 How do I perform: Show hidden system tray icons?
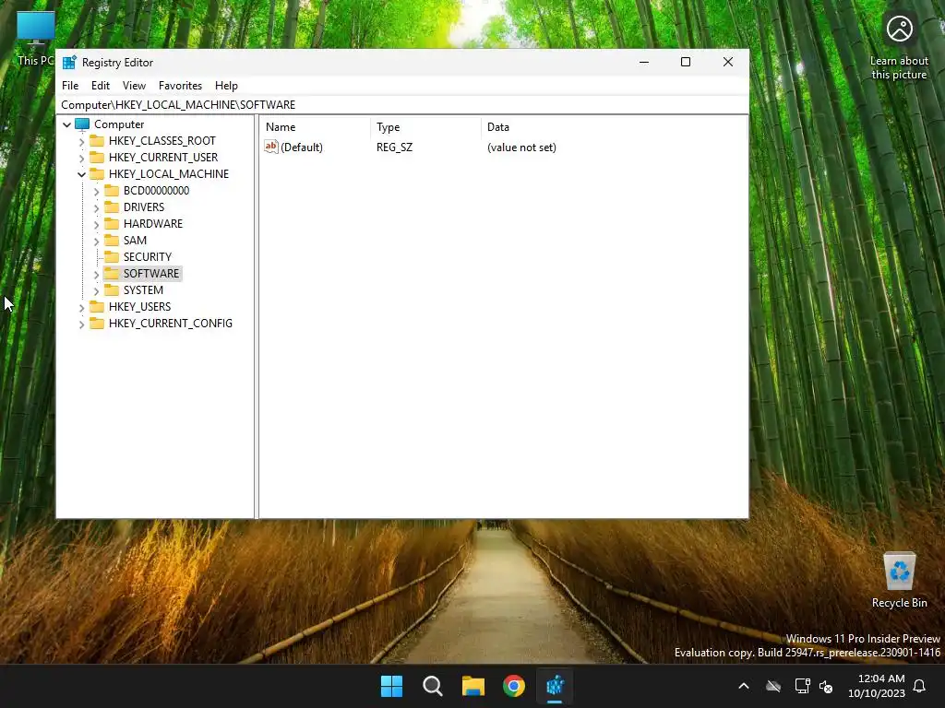(x=744, y=686)
